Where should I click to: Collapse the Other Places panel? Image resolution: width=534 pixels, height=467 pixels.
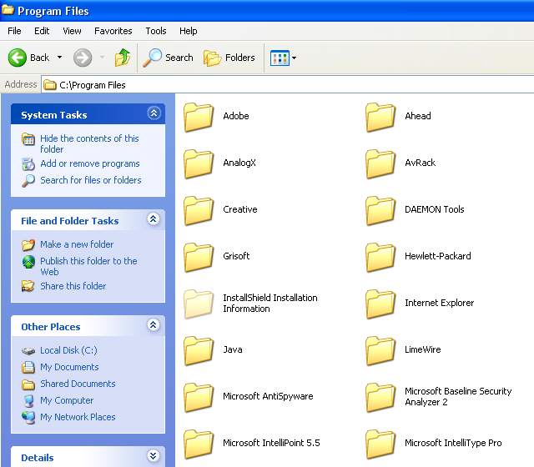coord(154,325)
